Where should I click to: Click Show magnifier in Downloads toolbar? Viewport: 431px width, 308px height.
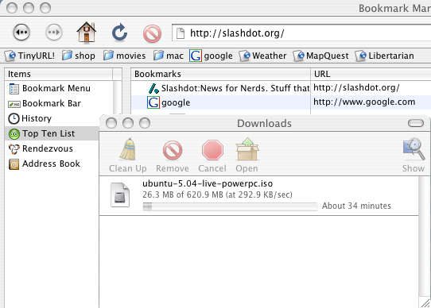414,156
